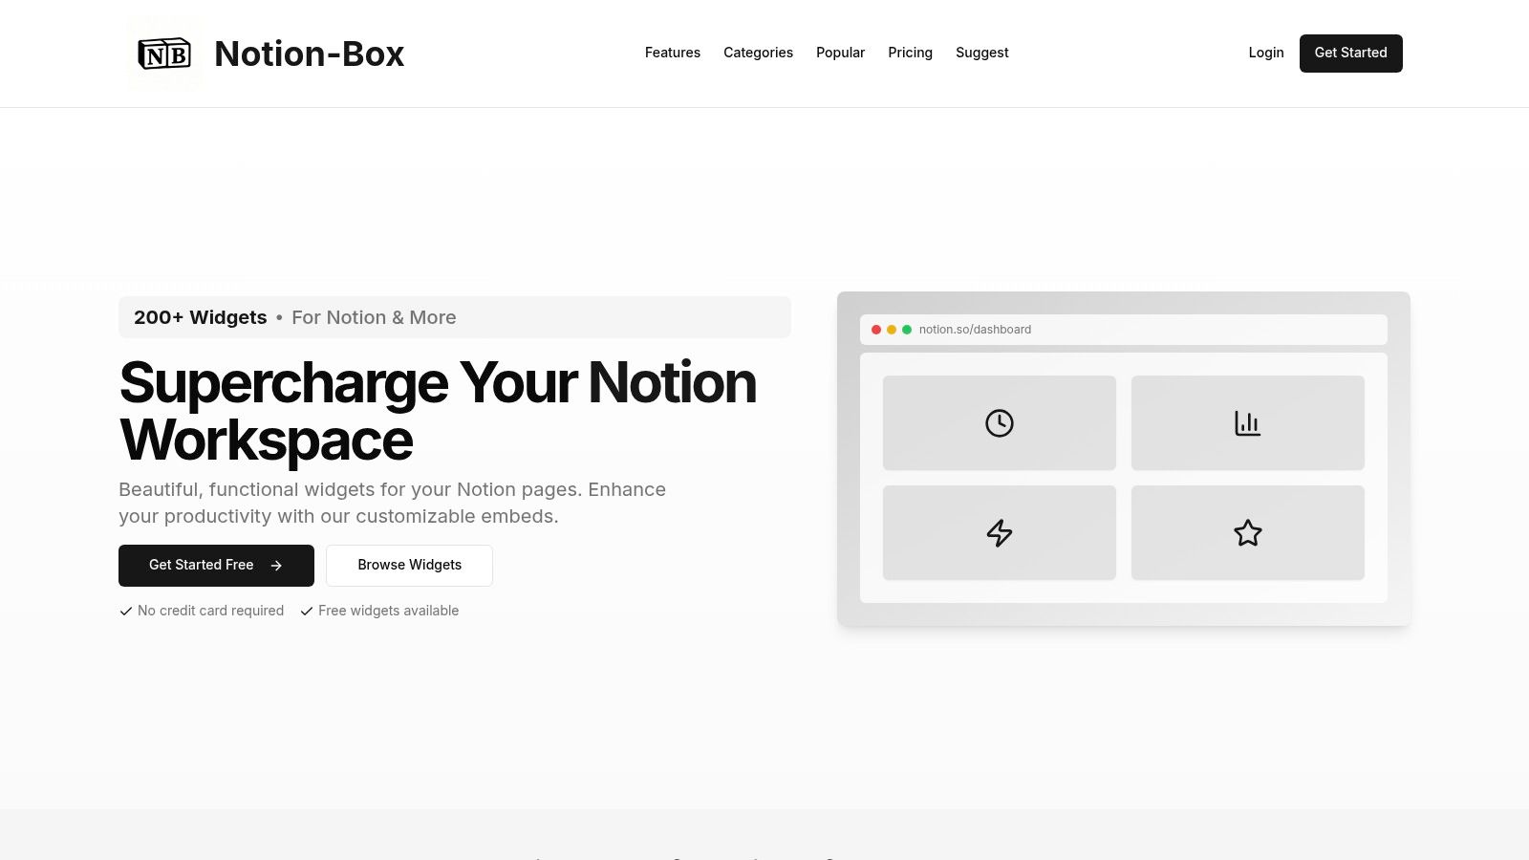The width and height of the screenshot is (1529, 860).
Task: Select the clock widget icon
Action: click(999, 422)
